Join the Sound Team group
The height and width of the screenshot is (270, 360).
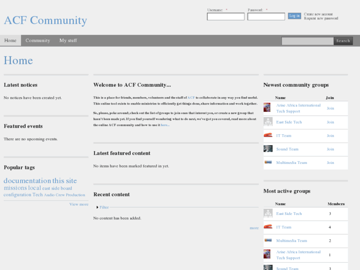click(x=330, y=149)
